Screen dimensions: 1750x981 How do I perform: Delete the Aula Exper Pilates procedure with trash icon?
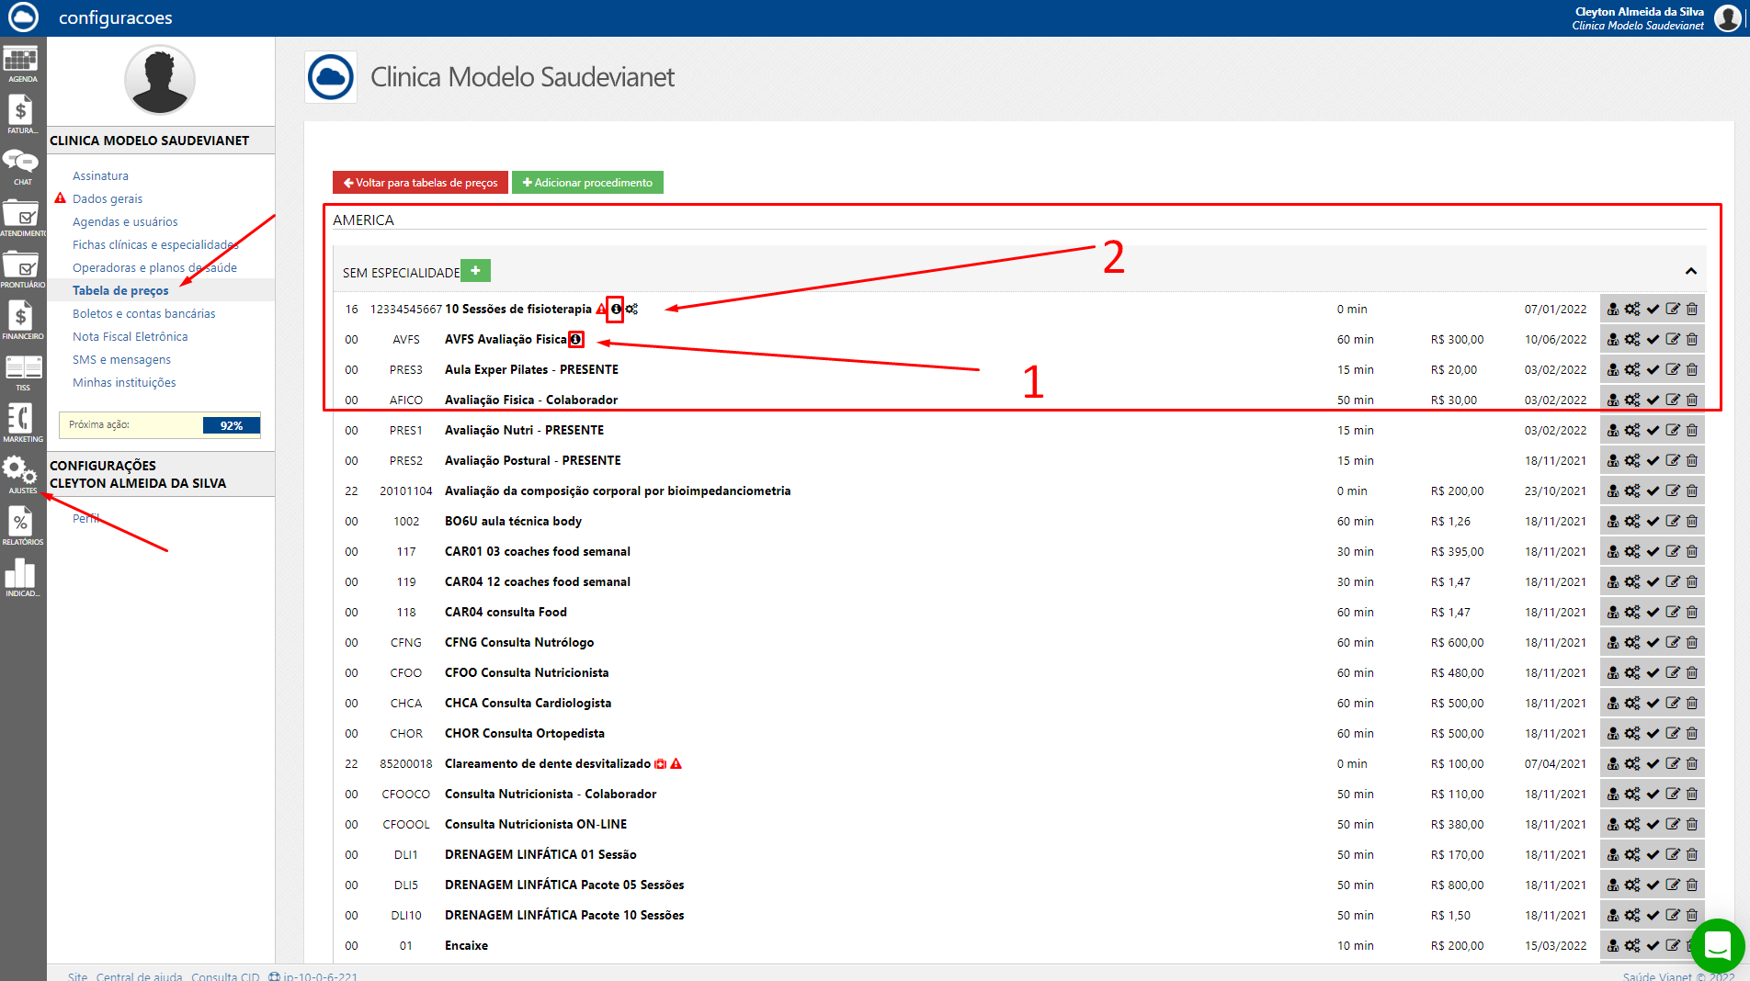(1692, 369)
